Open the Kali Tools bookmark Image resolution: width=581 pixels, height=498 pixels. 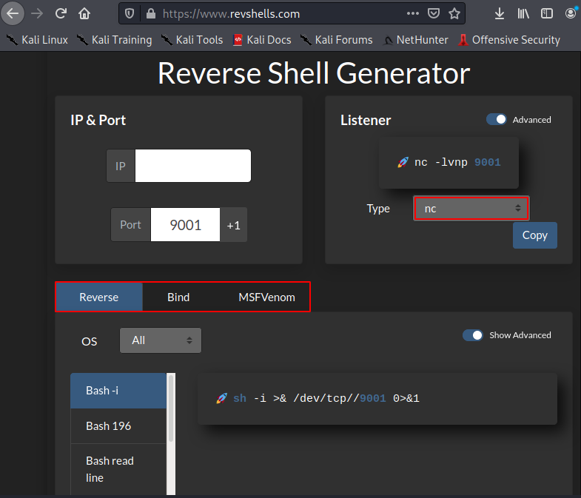[192, 40]
